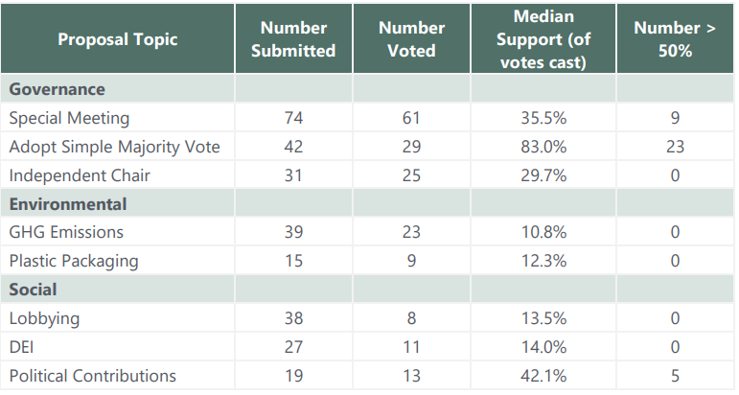
Task: Click the Environmental section heading
Action: click(67, 203)
